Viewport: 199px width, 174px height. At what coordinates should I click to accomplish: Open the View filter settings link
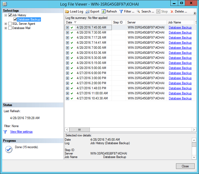click(x=21, y=132)
